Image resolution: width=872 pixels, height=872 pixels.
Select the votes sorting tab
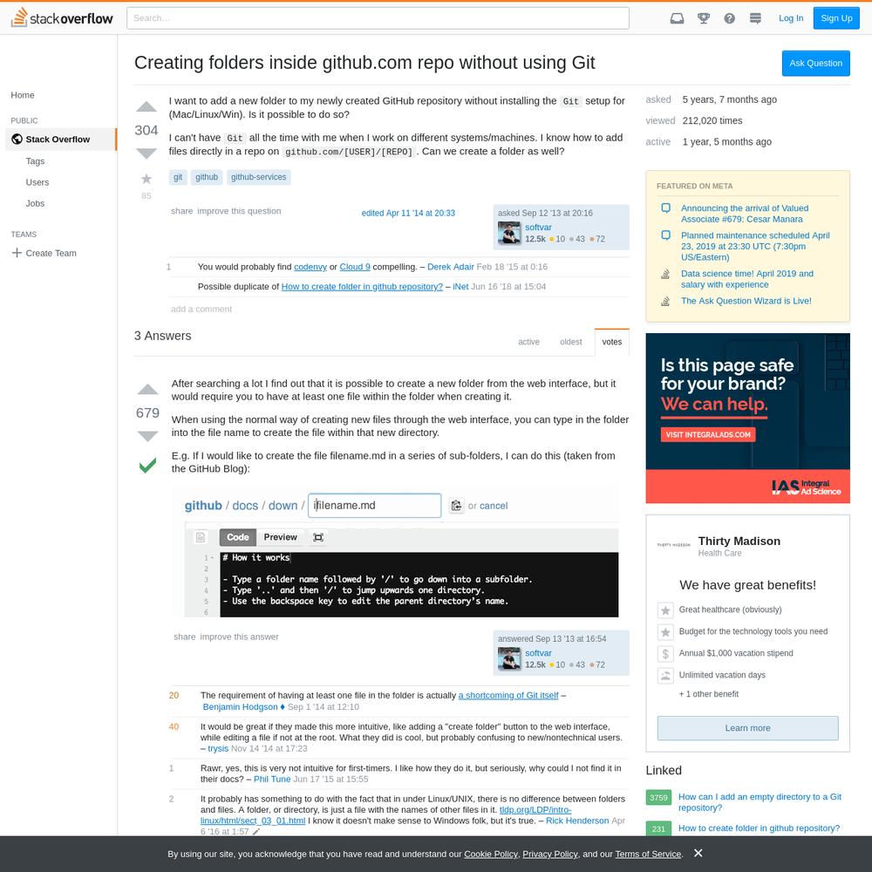(x=612, y=342)
